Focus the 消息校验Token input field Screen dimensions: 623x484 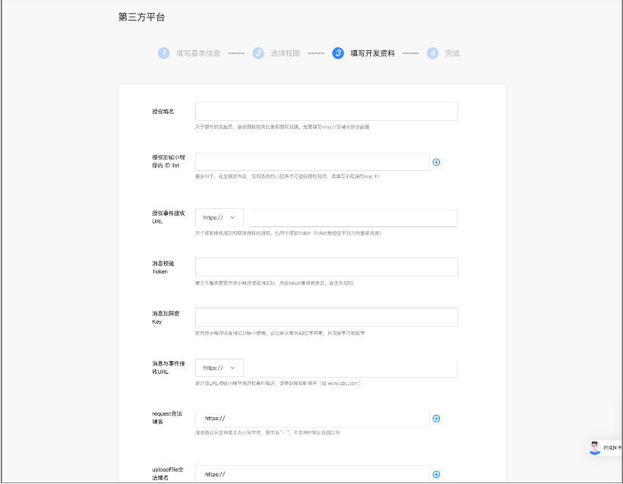pyautogui.click(x=326, y=267)
